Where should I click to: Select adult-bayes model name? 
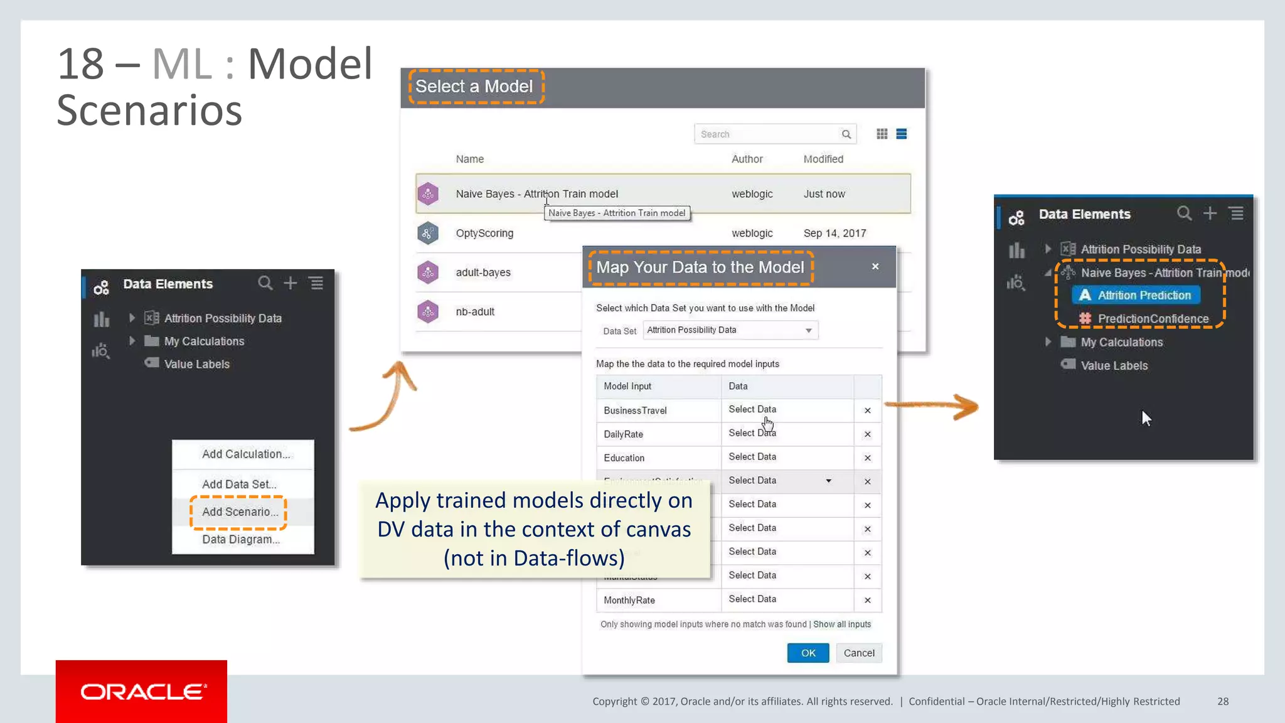[483, 272]
